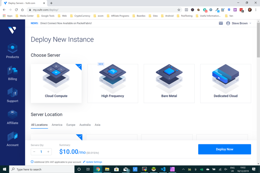Viewport: 260px width, 173px height.
Task: Expand the Steve Brown account dropdown
Action: [250, 23]
